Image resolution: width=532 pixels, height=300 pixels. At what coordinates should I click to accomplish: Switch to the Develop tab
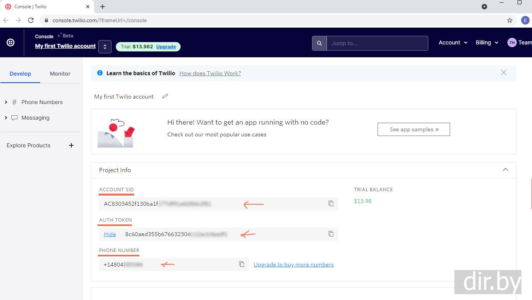pos(20,74)
